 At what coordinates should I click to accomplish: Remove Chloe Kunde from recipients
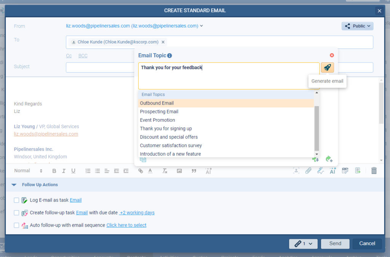[x=163, y=42]
